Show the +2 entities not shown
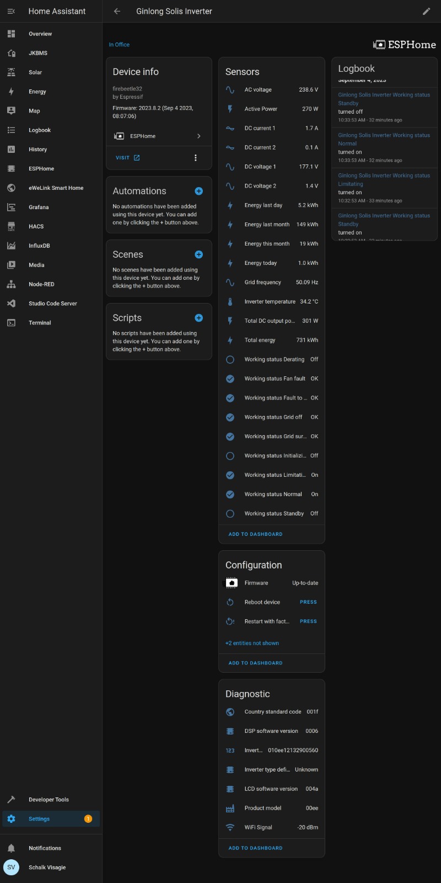The height and width of the screenshot is (883, 441). 252,643
